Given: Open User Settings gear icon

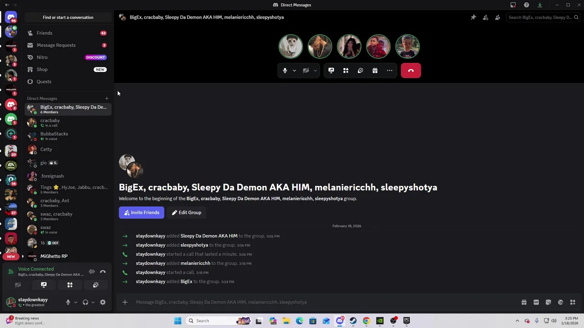Looking at the screenshot, I should click(x=103, y=302).
